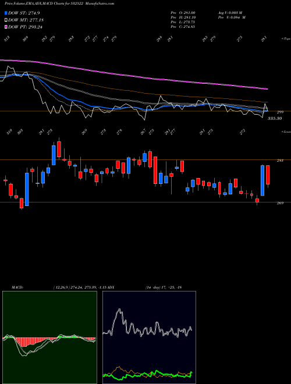Click the MACD: panel heading
Screen dimensions: 291x384
(x=17, y=287)
